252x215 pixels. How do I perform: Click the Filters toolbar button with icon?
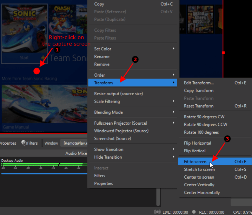(x=29, y=143)
